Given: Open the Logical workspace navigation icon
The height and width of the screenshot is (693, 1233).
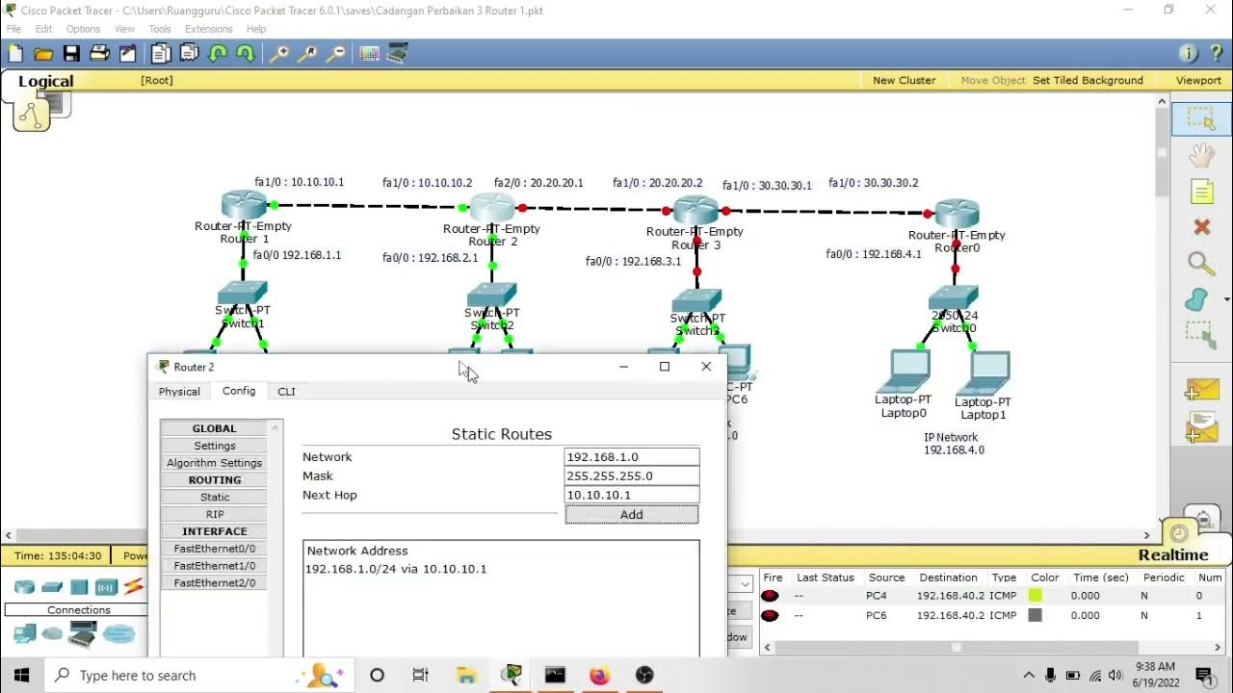Looking at the screenshot, I should [x=31, y=115].
